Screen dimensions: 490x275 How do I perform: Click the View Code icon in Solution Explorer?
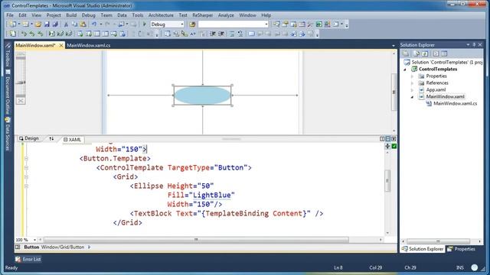click(436, 53)
